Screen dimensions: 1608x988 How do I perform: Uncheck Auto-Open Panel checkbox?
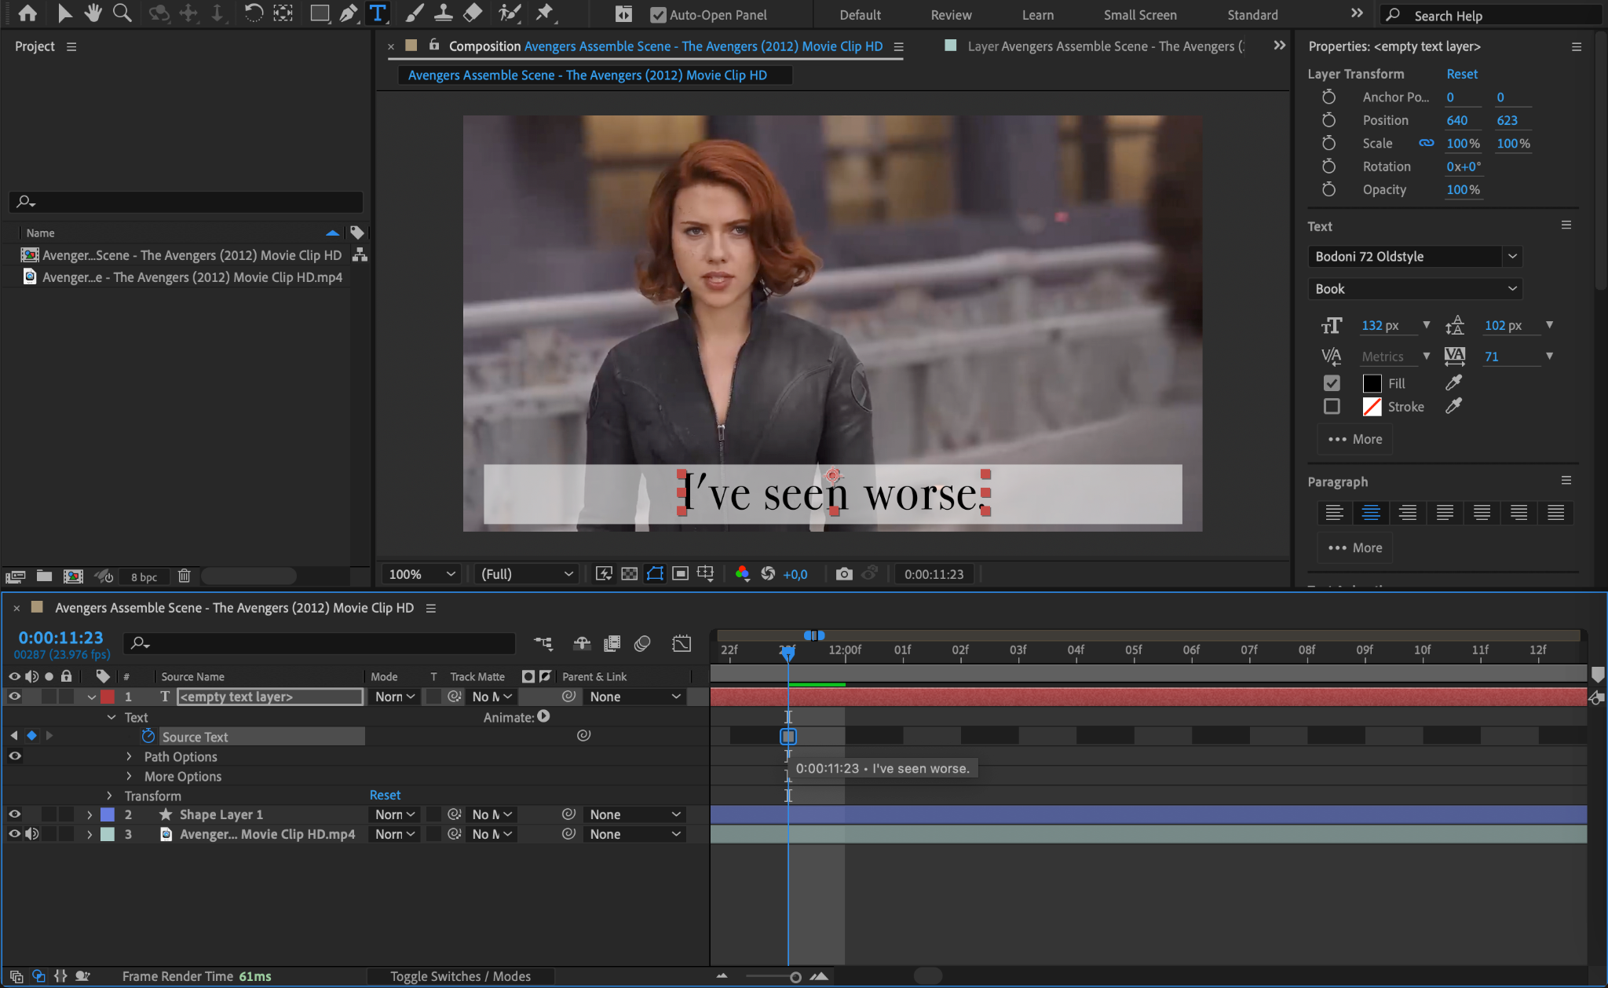click(x=658, y=15)
